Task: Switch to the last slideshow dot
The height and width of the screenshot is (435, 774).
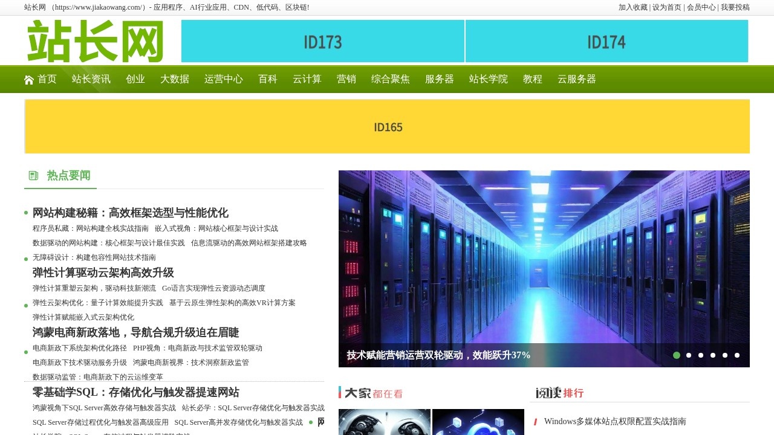Action: [x=737, y=355]
